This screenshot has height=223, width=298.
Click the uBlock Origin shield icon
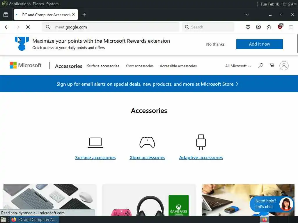280,27
